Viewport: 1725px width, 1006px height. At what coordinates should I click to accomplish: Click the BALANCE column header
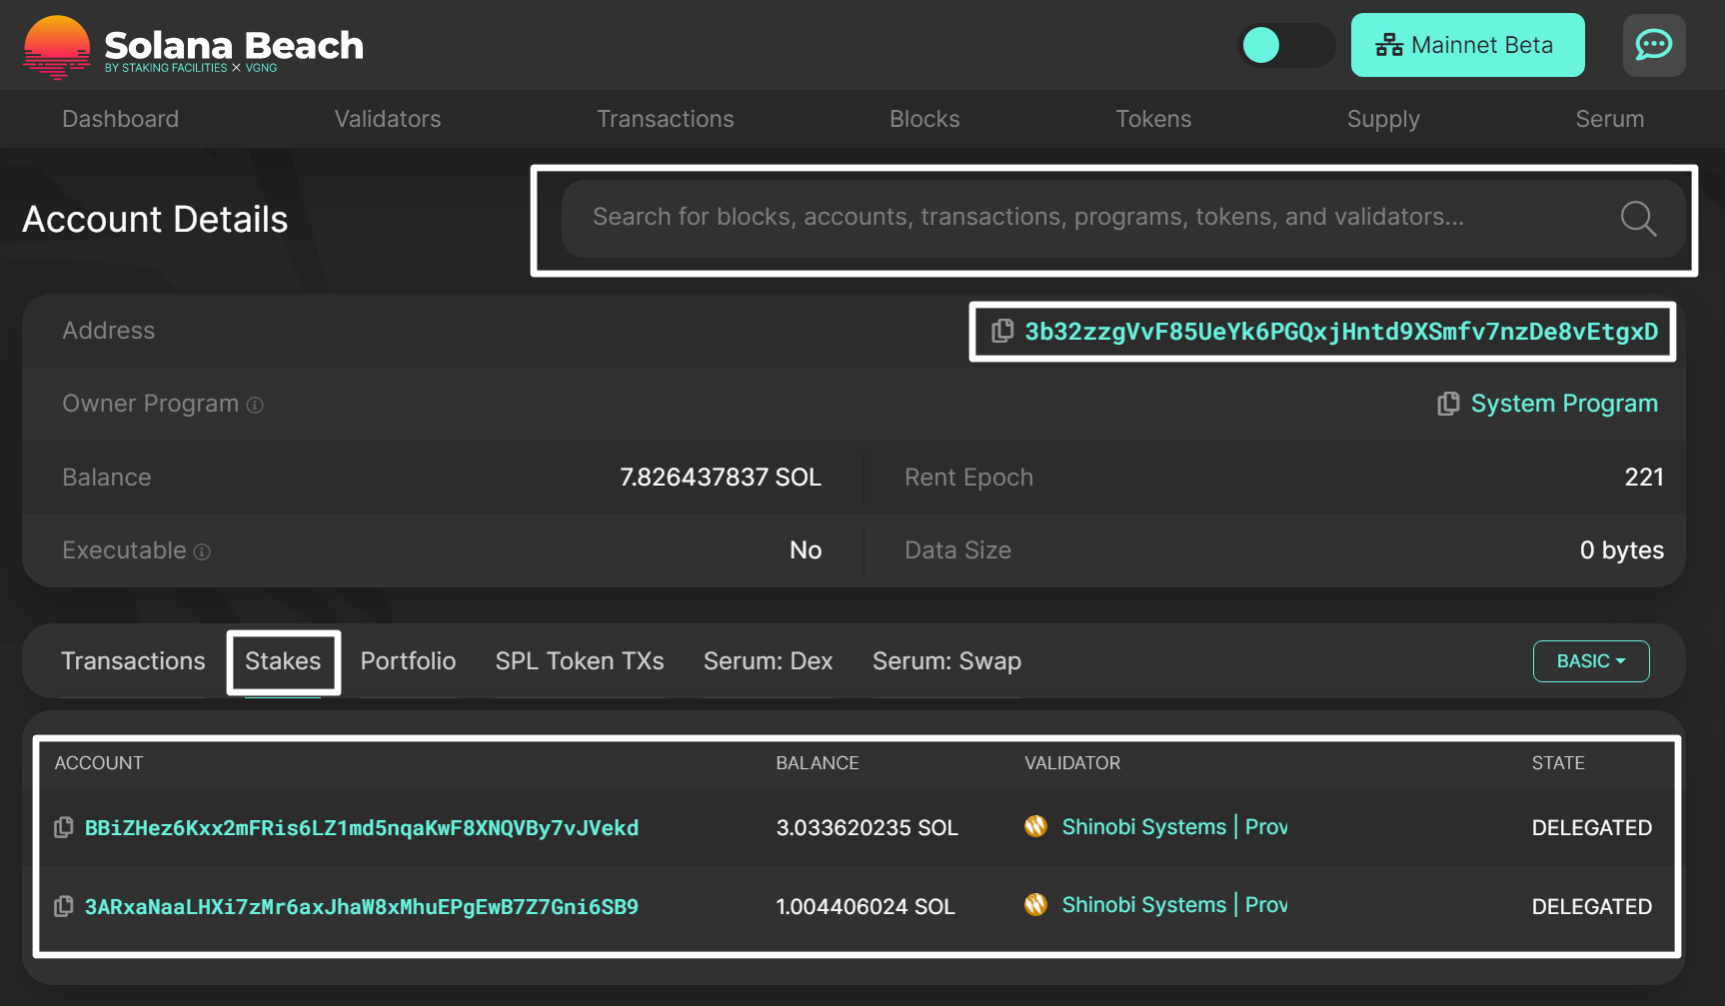click(x=818, y=763)
